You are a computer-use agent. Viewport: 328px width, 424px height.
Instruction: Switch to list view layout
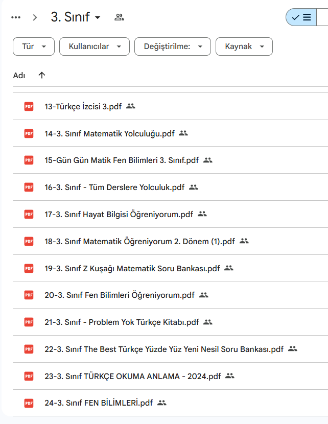[x=301, y=17]
